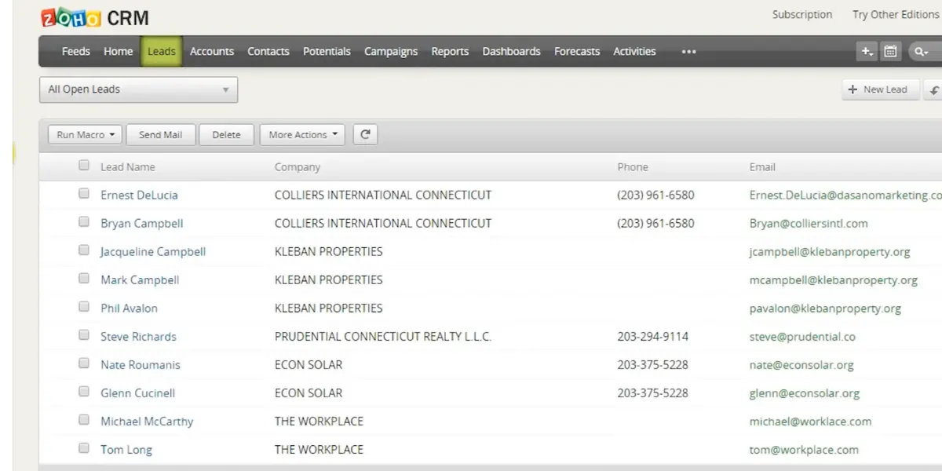
Task: Click the nate@econsolar.org email
Action: 801,365
